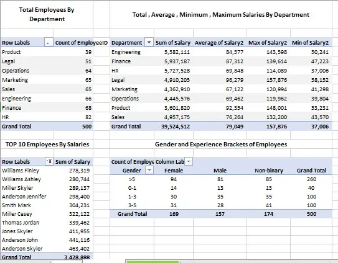338x263 pixels.
Task: Select the 'Smith Mark' row label
Action: coord(16,205)
